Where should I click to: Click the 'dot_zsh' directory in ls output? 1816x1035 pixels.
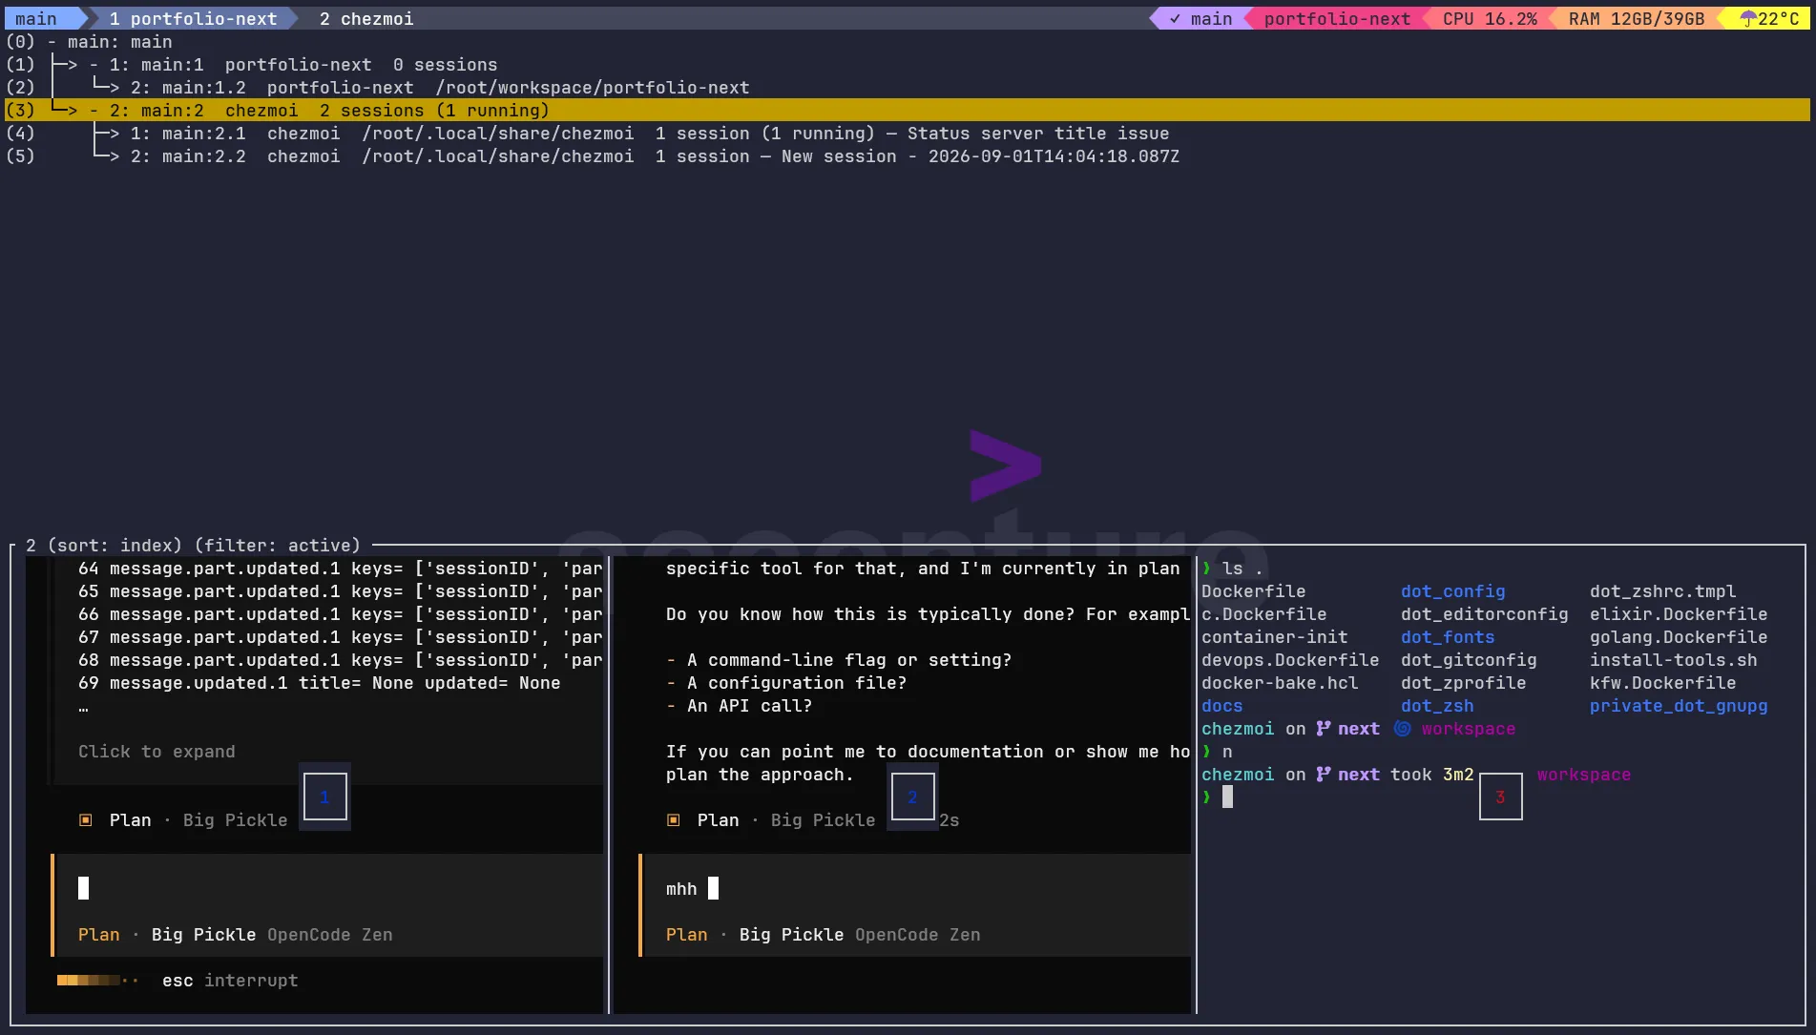pos(1437,706)
